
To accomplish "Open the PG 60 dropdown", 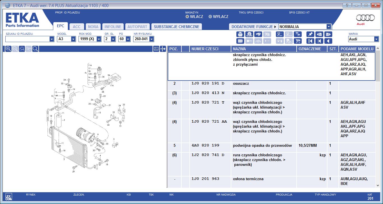I will 128,39.
